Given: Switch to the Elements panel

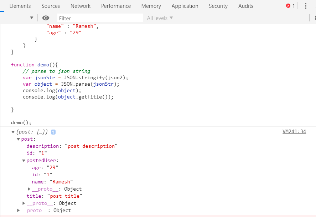Looking at the screenshot, I should click(20, 6).
